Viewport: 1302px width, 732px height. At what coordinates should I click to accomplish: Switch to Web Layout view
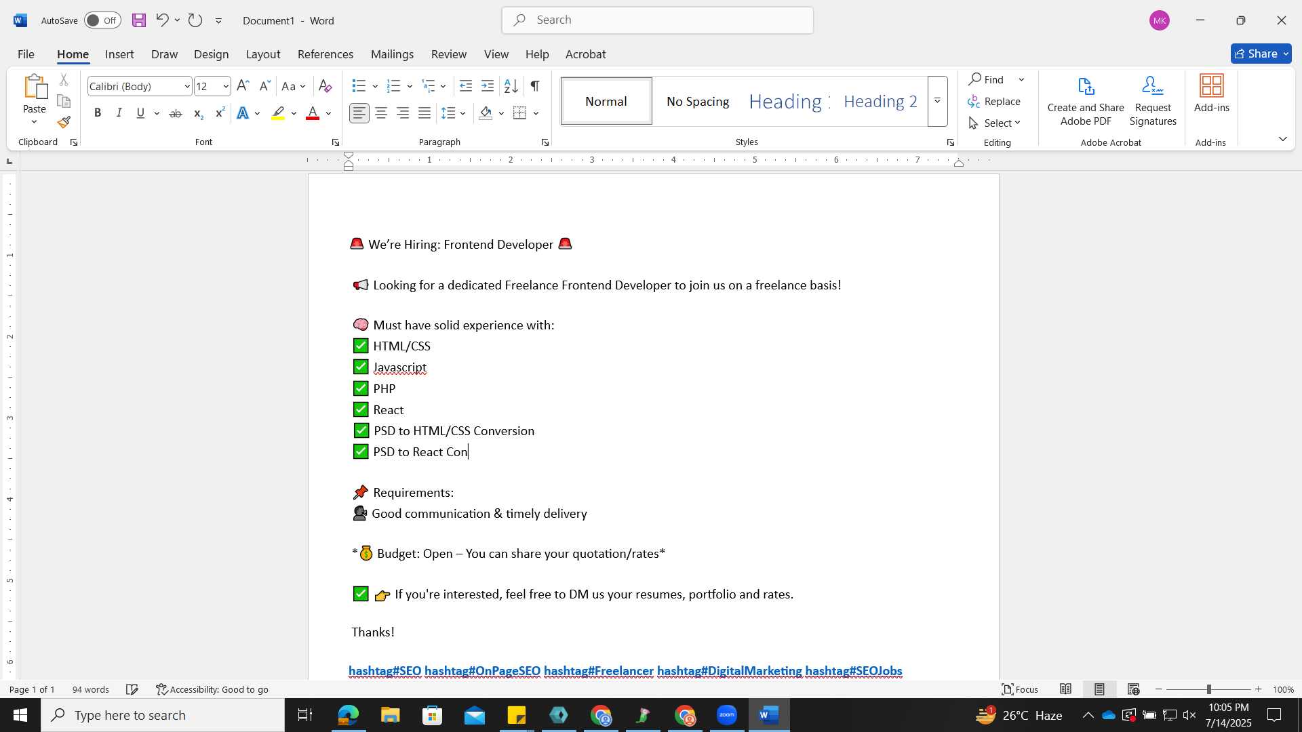click(1134, 689)
